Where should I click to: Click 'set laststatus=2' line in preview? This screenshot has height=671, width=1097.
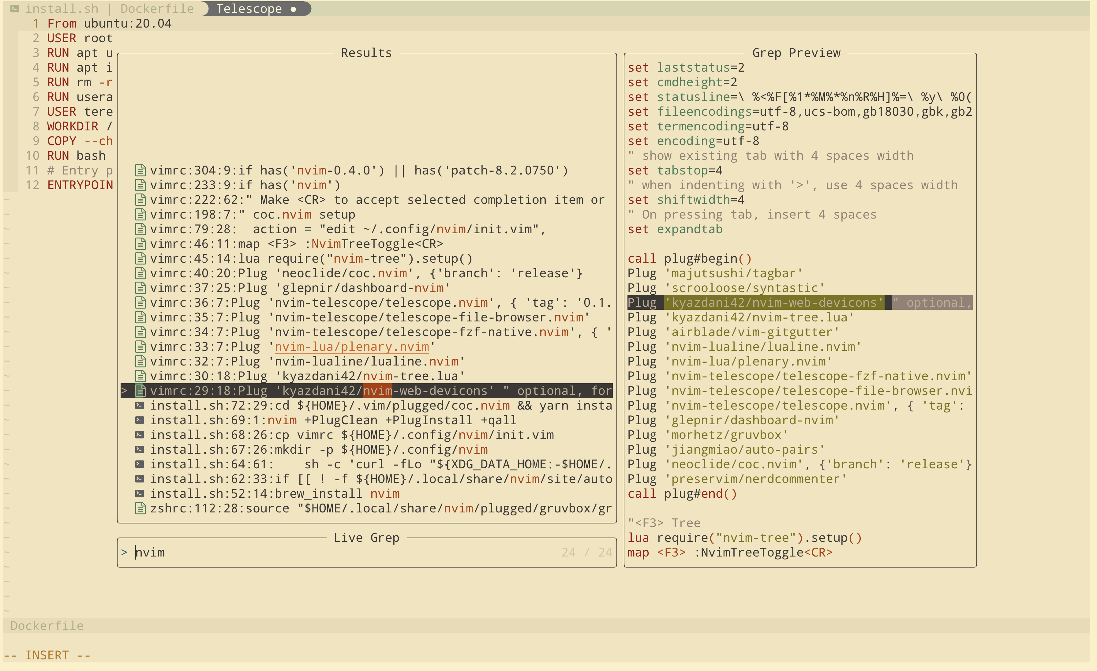point(686,68)
